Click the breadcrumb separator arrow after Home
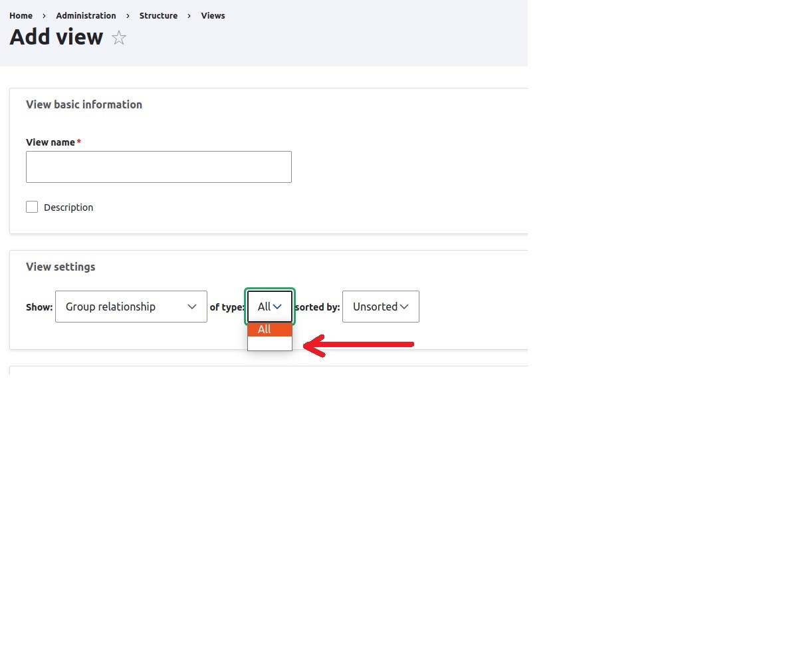This screenshot has width=789, height=651. coord(43,15)
